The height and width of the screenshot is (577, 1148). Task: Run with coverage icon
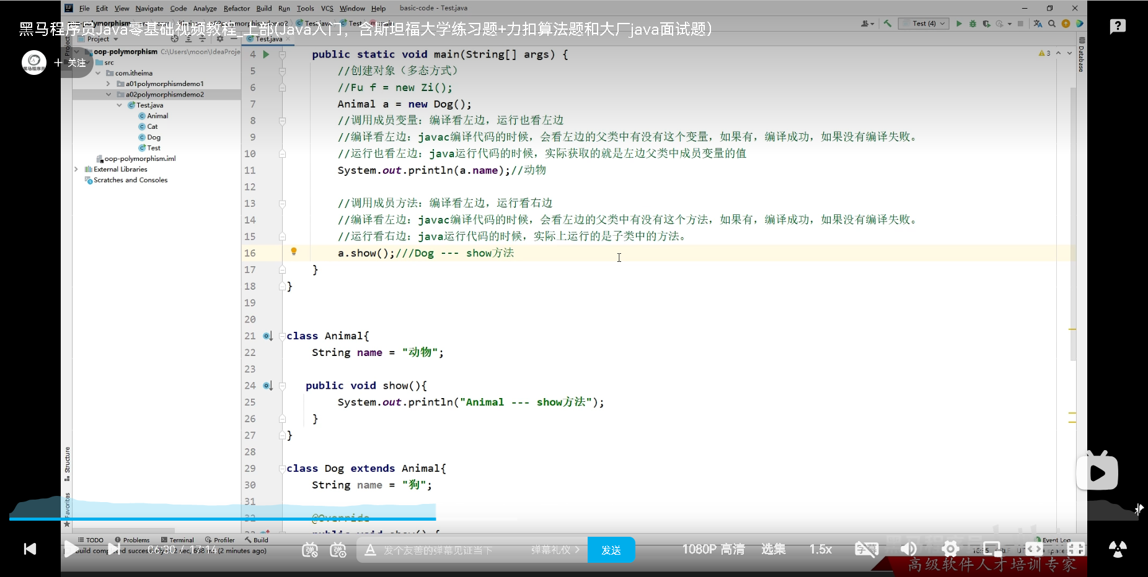coord(986,24)
